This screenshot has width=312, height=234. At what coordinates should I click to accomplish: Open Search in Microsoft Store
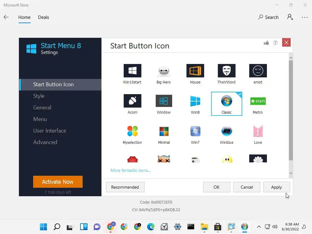point(268,17)
